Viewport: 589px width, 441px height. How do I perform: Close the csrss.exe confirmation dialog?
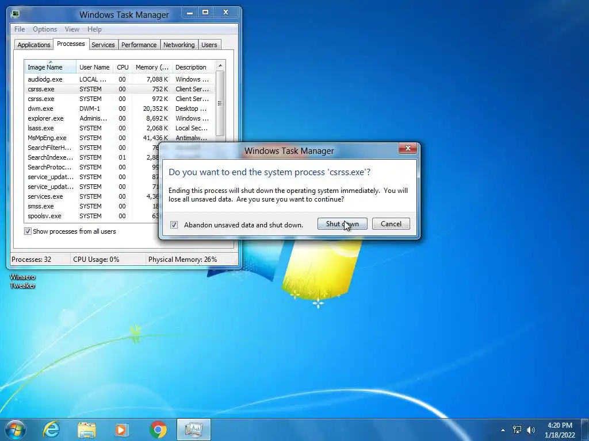coord(408,149)
